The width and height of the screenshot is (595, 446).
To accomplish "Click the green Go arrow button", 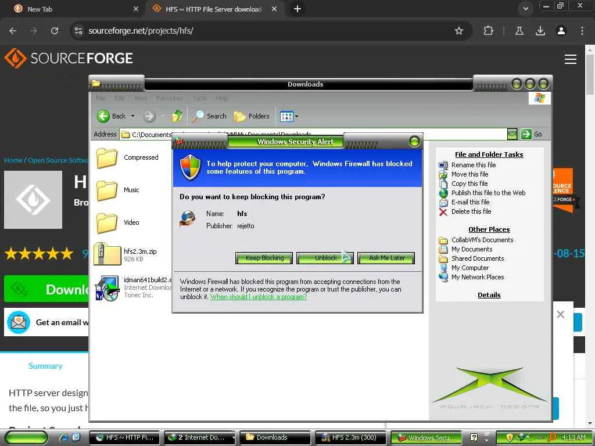I will click(526, 134).
